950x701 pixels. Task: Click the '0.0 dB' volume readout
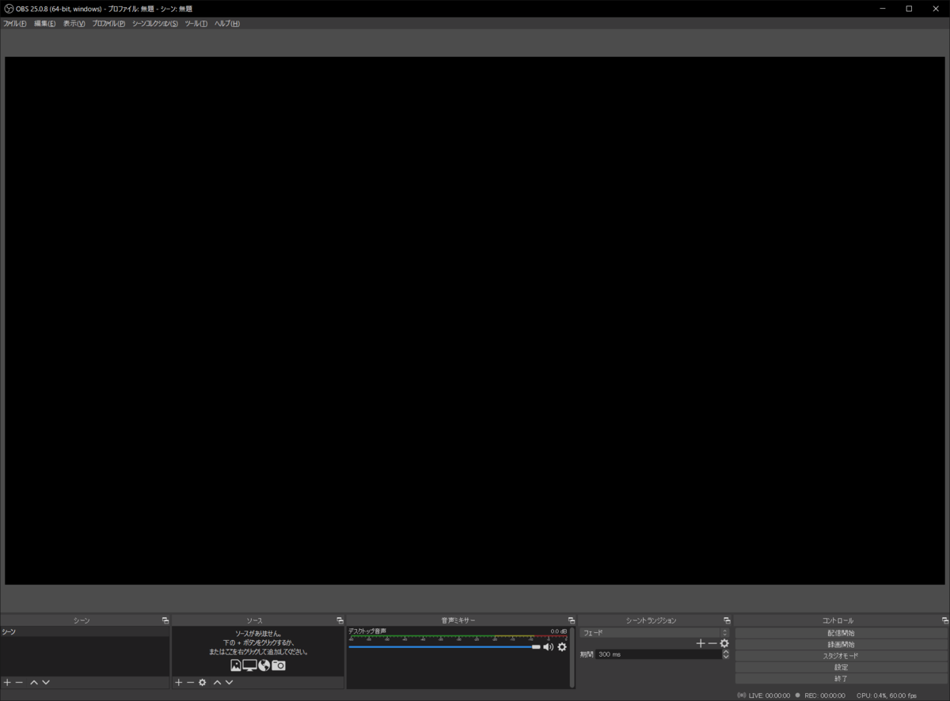[559, 631]
